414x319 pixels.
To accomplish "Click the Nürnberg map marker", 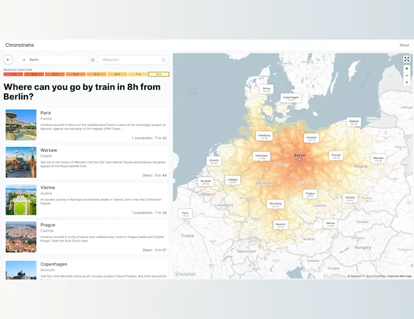I will (x=276, y=204).
